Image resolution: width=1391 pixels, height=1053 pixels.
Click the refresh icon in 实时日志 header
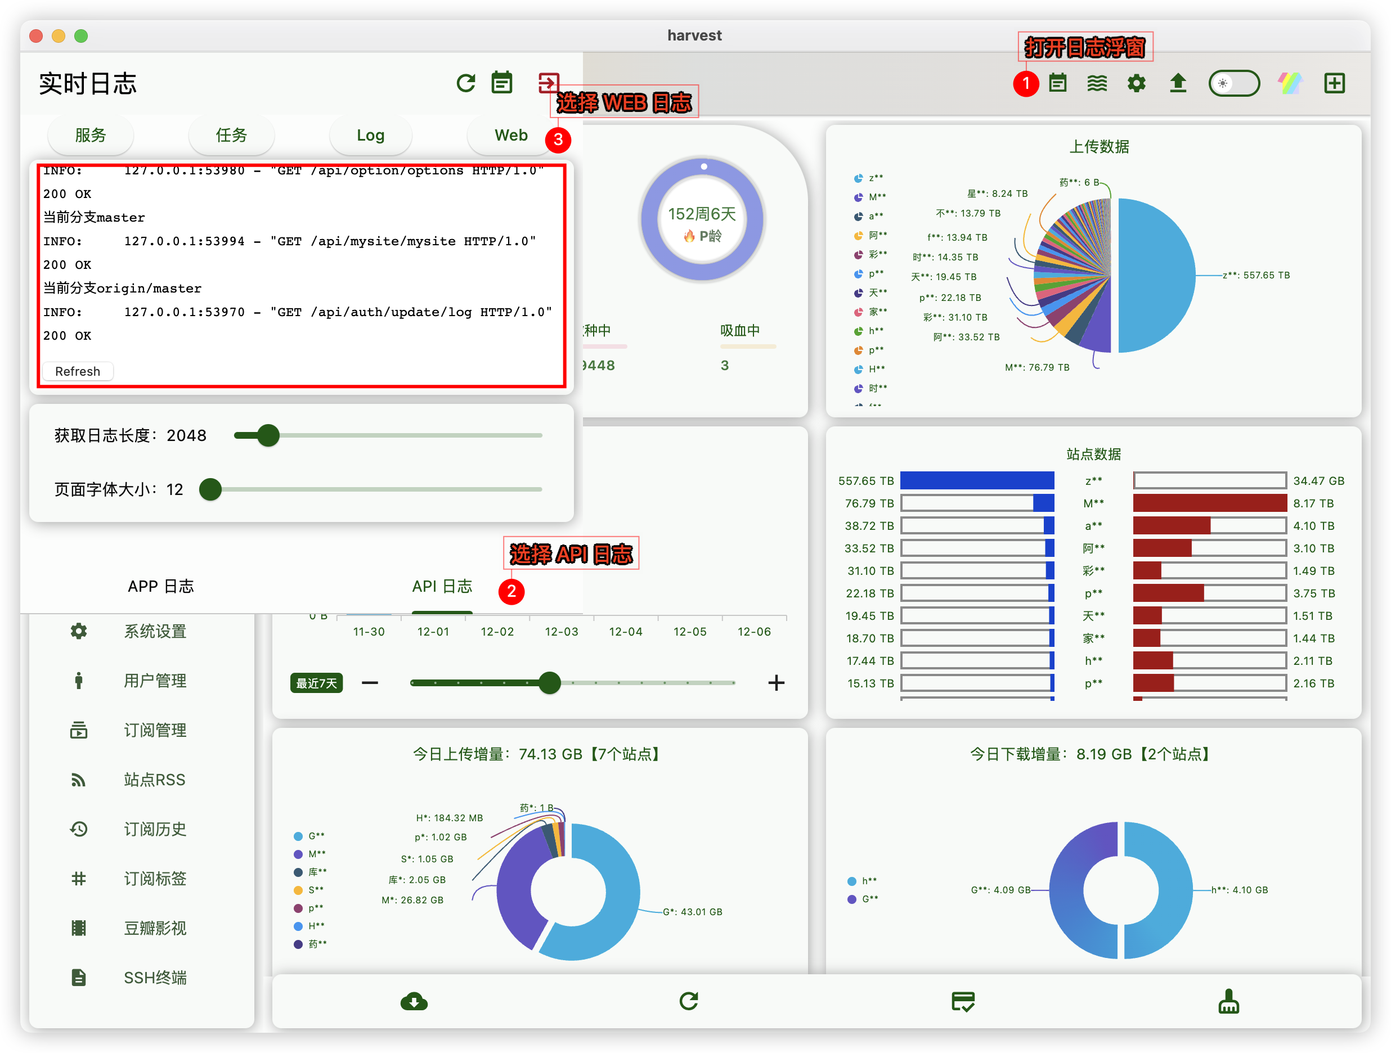[x=465, y=83]
